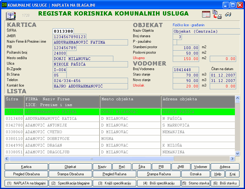
Task: Click (6) Briši stavku
Action: (225, 183)
